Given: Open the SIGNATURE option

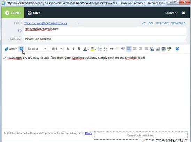Looking at the screenshot, I should click(178, 23).
